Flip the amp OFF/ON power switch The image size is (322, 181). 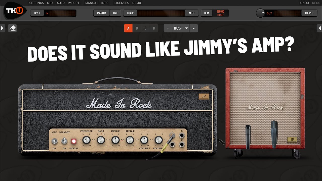(55, 141)
